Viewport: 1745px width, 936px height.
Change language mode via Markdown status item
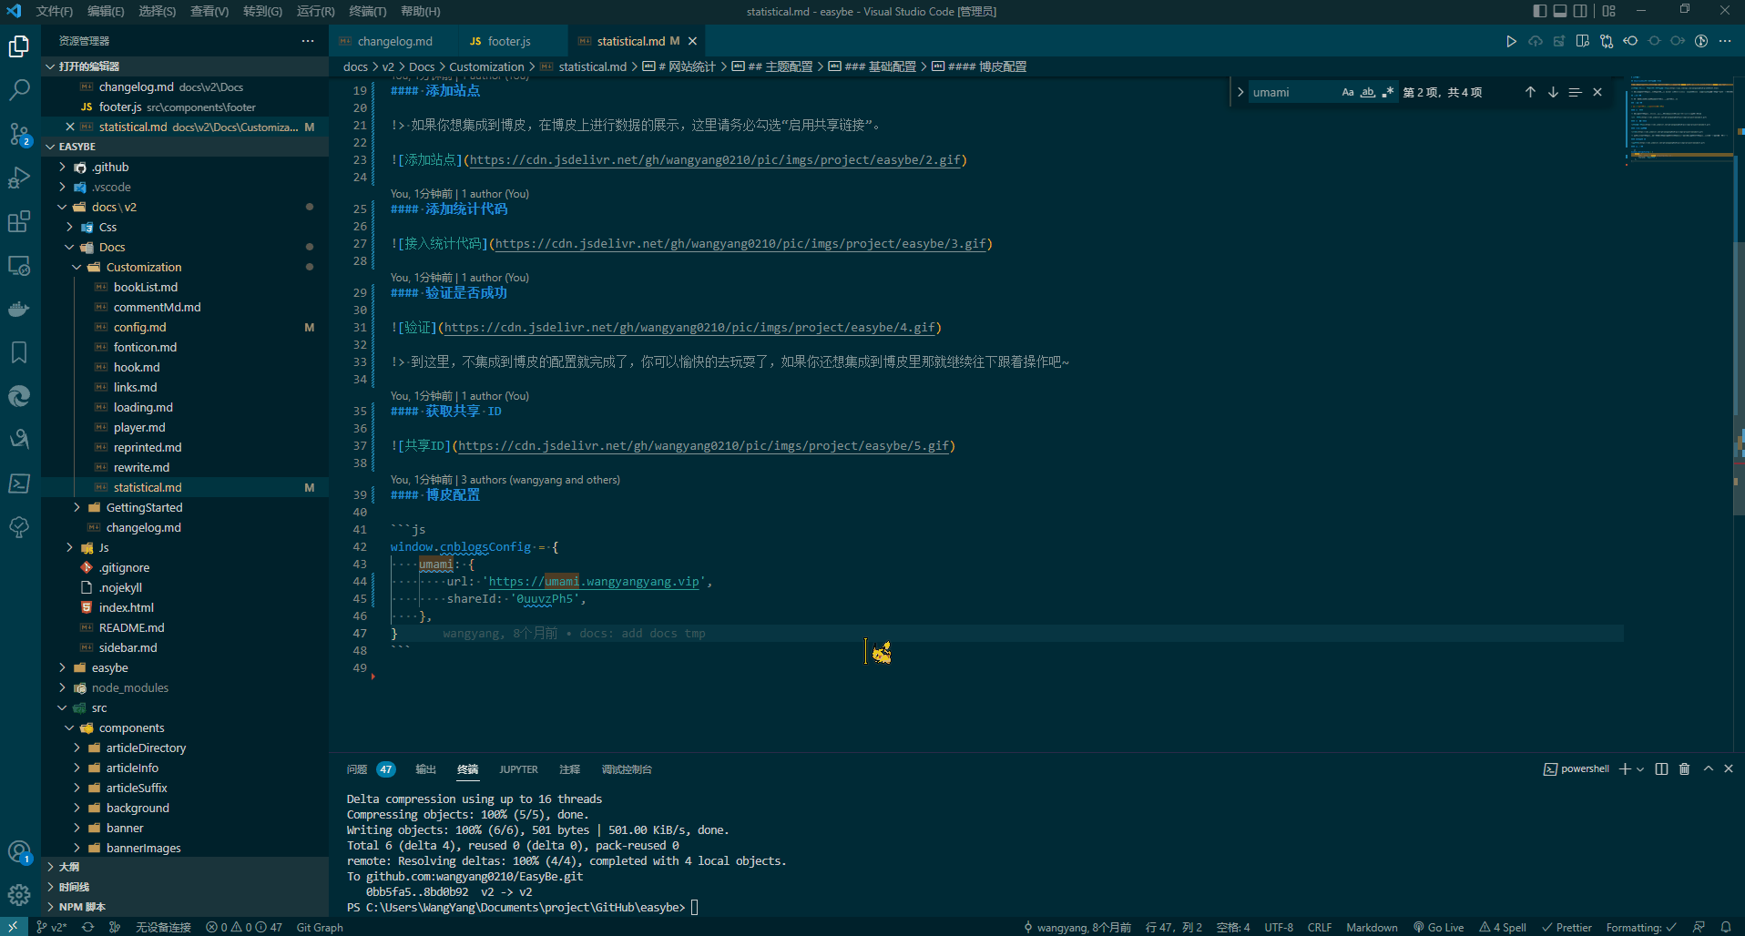click(x=1372, y=927)
